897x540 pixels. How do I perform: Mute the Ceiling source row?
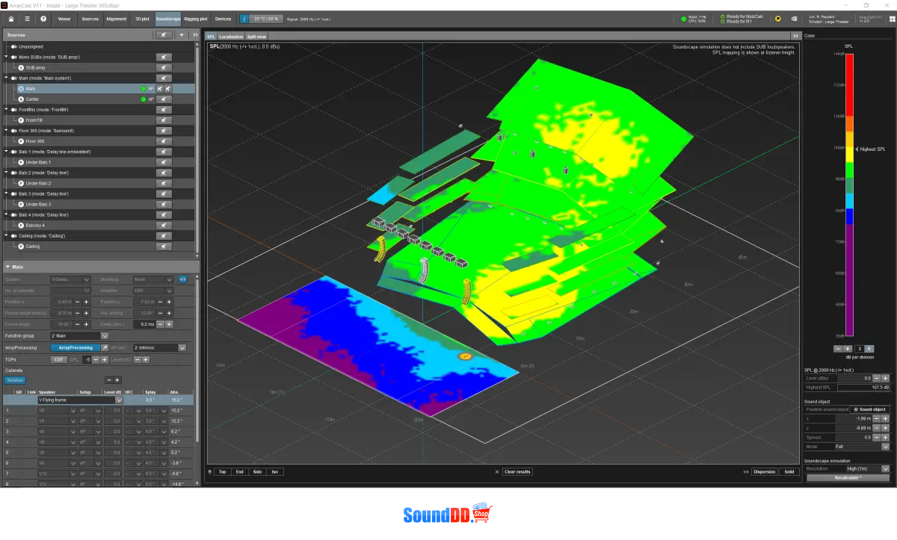click(x=164, y=246)
